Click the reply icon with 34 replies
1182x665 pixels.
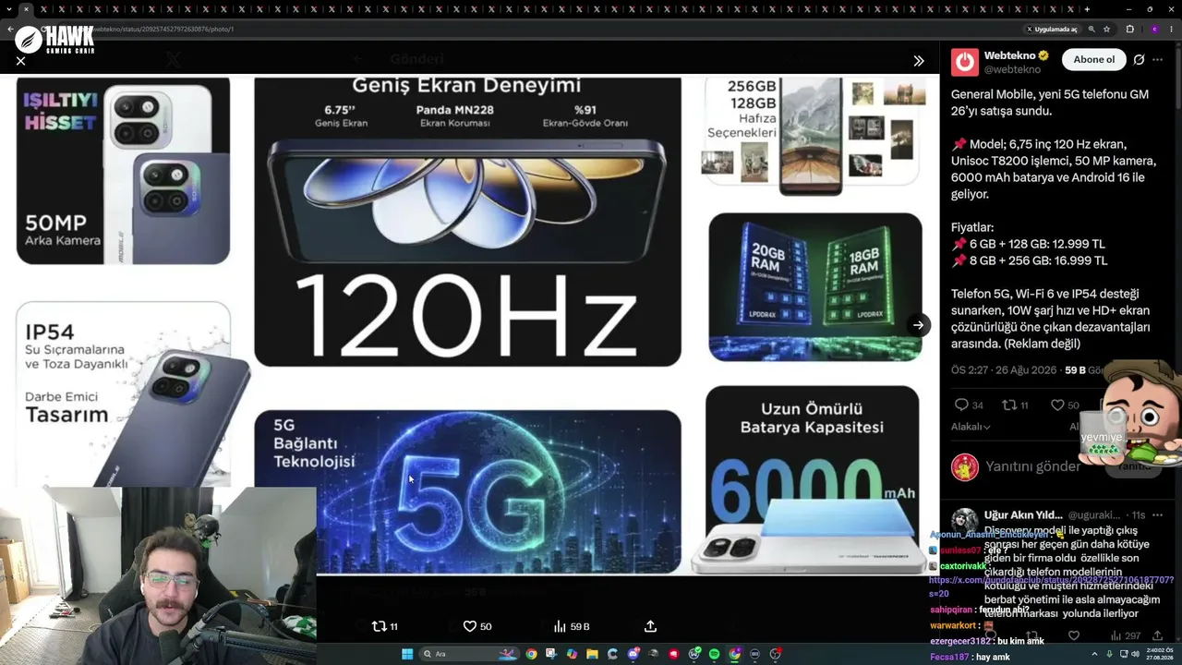coord(961,405)
